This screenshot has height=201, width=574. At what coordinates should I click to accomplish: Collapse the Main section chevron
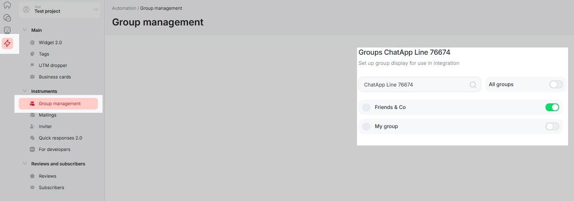click(25, 30)
